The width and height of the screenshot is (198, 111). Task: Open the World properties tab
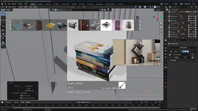166,60
